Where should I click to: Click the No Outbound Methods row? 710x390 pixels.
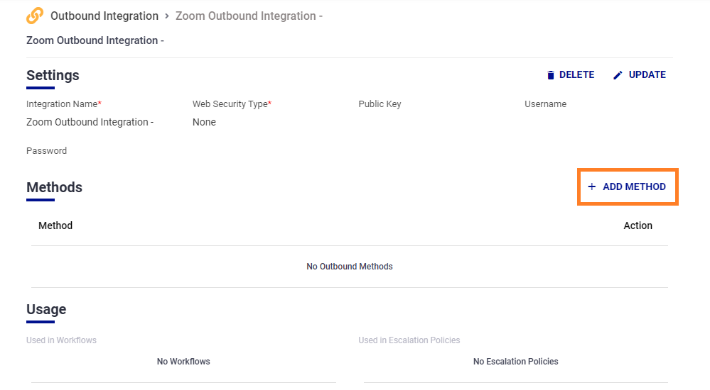coord(349,267)
